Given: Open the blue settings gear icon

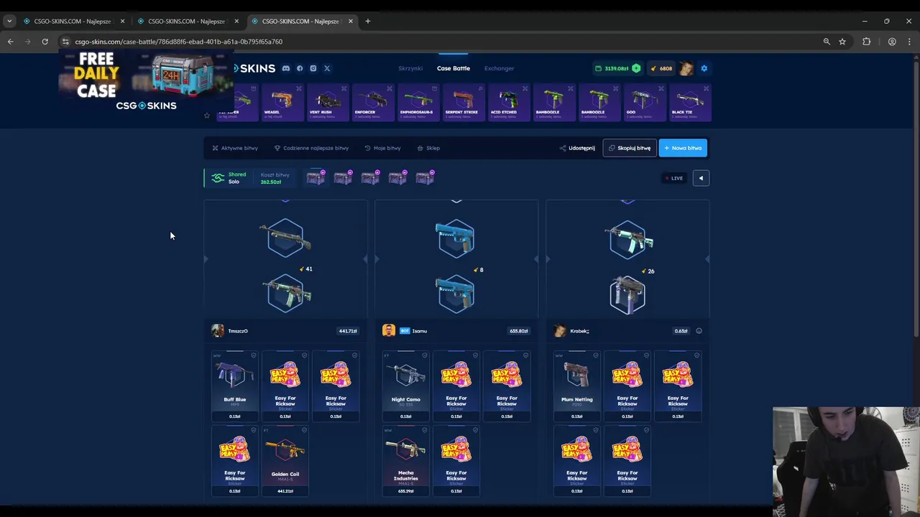Looking at the screenshot, I should (x=704, y=68).
